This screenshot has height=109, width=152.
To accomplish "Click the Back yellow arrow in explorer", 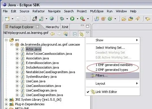I will (x=52, y=34).
